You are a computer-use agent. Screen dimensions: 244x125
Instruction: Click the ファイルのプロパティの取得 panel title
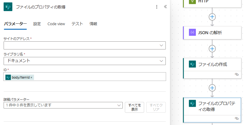tap(41, 7)
